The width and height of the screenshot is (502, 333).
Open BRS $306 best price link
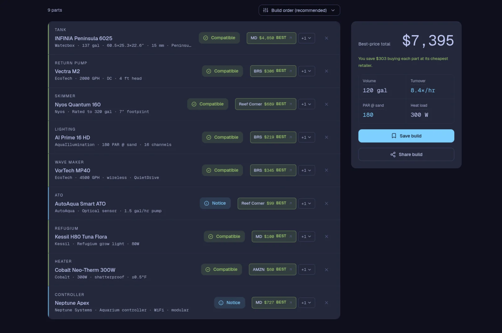273,71
